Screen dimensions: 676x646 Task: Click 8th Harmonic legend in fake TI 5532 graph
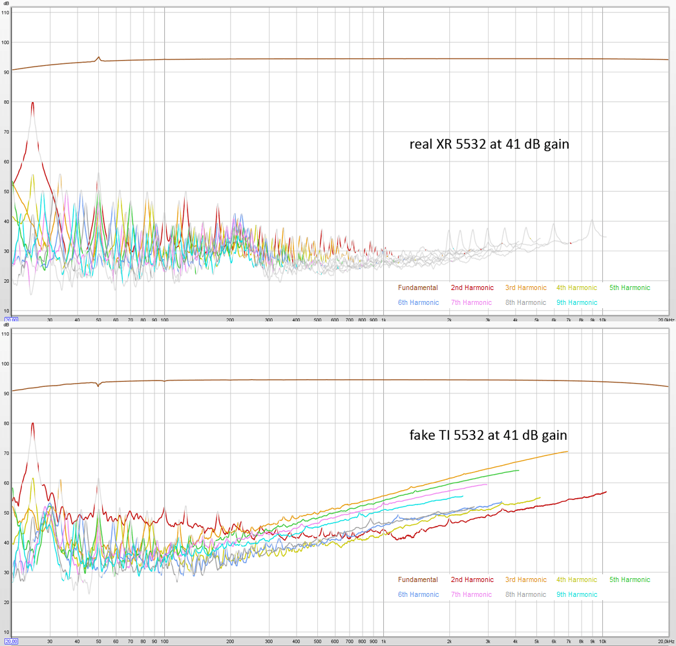click(x=525, y=594)
